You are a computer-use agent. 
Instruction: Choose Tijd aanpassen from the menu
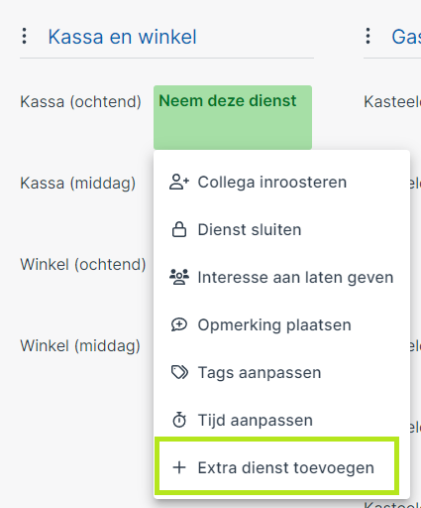pyautogui.click(x=281, y=420)
